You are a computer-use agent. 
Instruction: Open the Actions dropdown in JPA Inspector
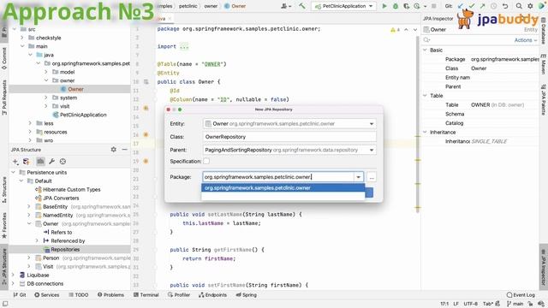click(x=525, y=40)
